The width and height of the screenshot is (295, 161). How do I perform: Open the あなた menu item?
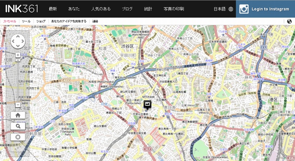pos(74,9)
